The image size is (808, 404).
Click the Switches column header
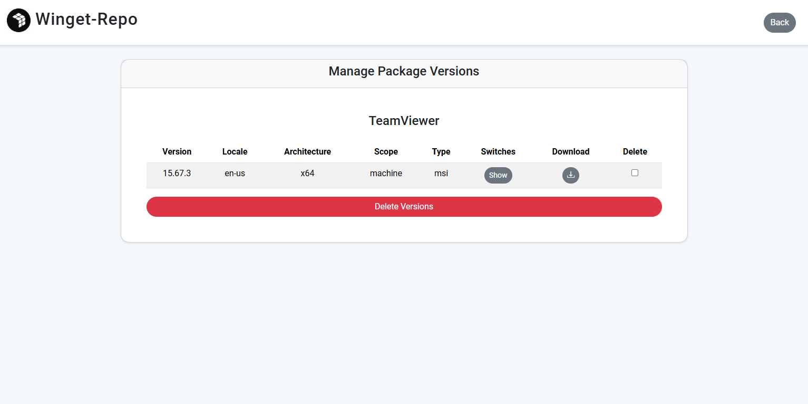(x=498, y=152)
